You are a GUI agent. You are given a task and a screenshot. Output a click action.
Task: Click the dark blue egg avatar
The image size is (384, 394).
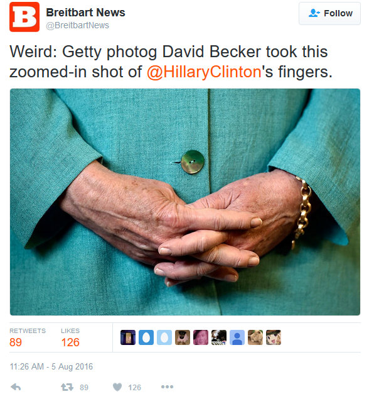[x=146, y=337]
